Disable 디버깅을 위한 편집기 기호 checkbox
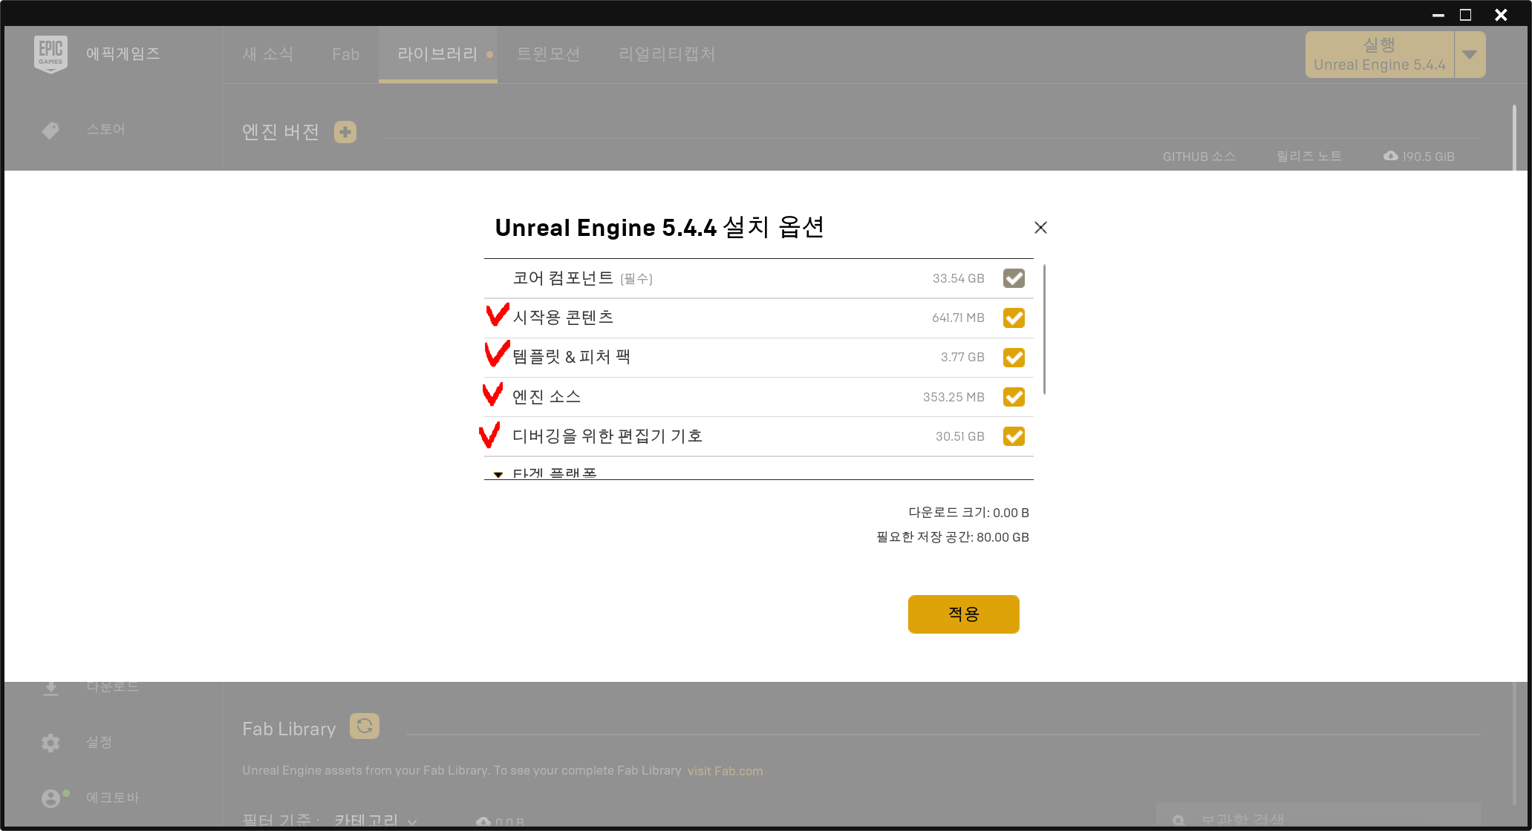The height and width of the screenshot is (831, 1532). click(1014, 436)
